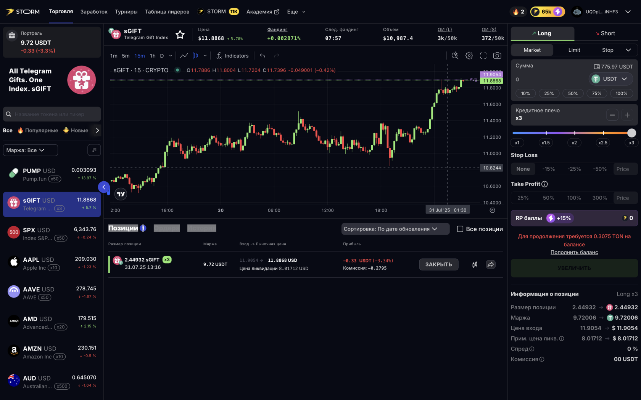
Task: Open the 'Торговля' tab
Action: (x=61, y=11)
